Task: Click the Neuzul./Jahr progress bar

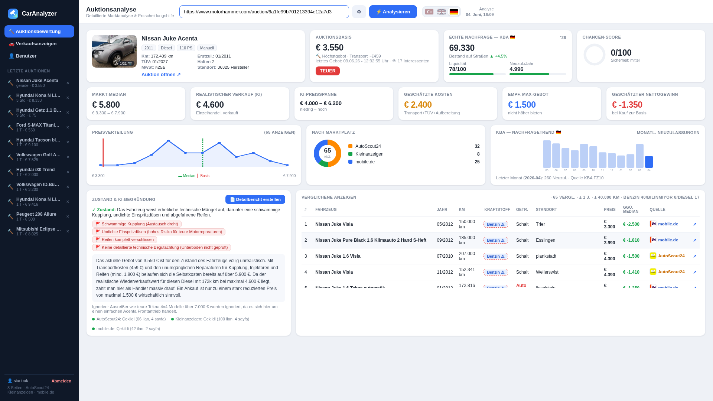Action: (x=538, y=74)
